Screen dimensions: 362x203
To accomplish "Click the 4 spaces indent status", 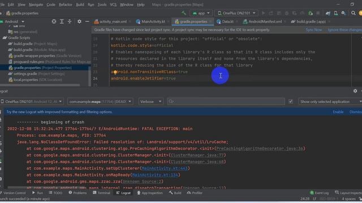I will (348, 198).
